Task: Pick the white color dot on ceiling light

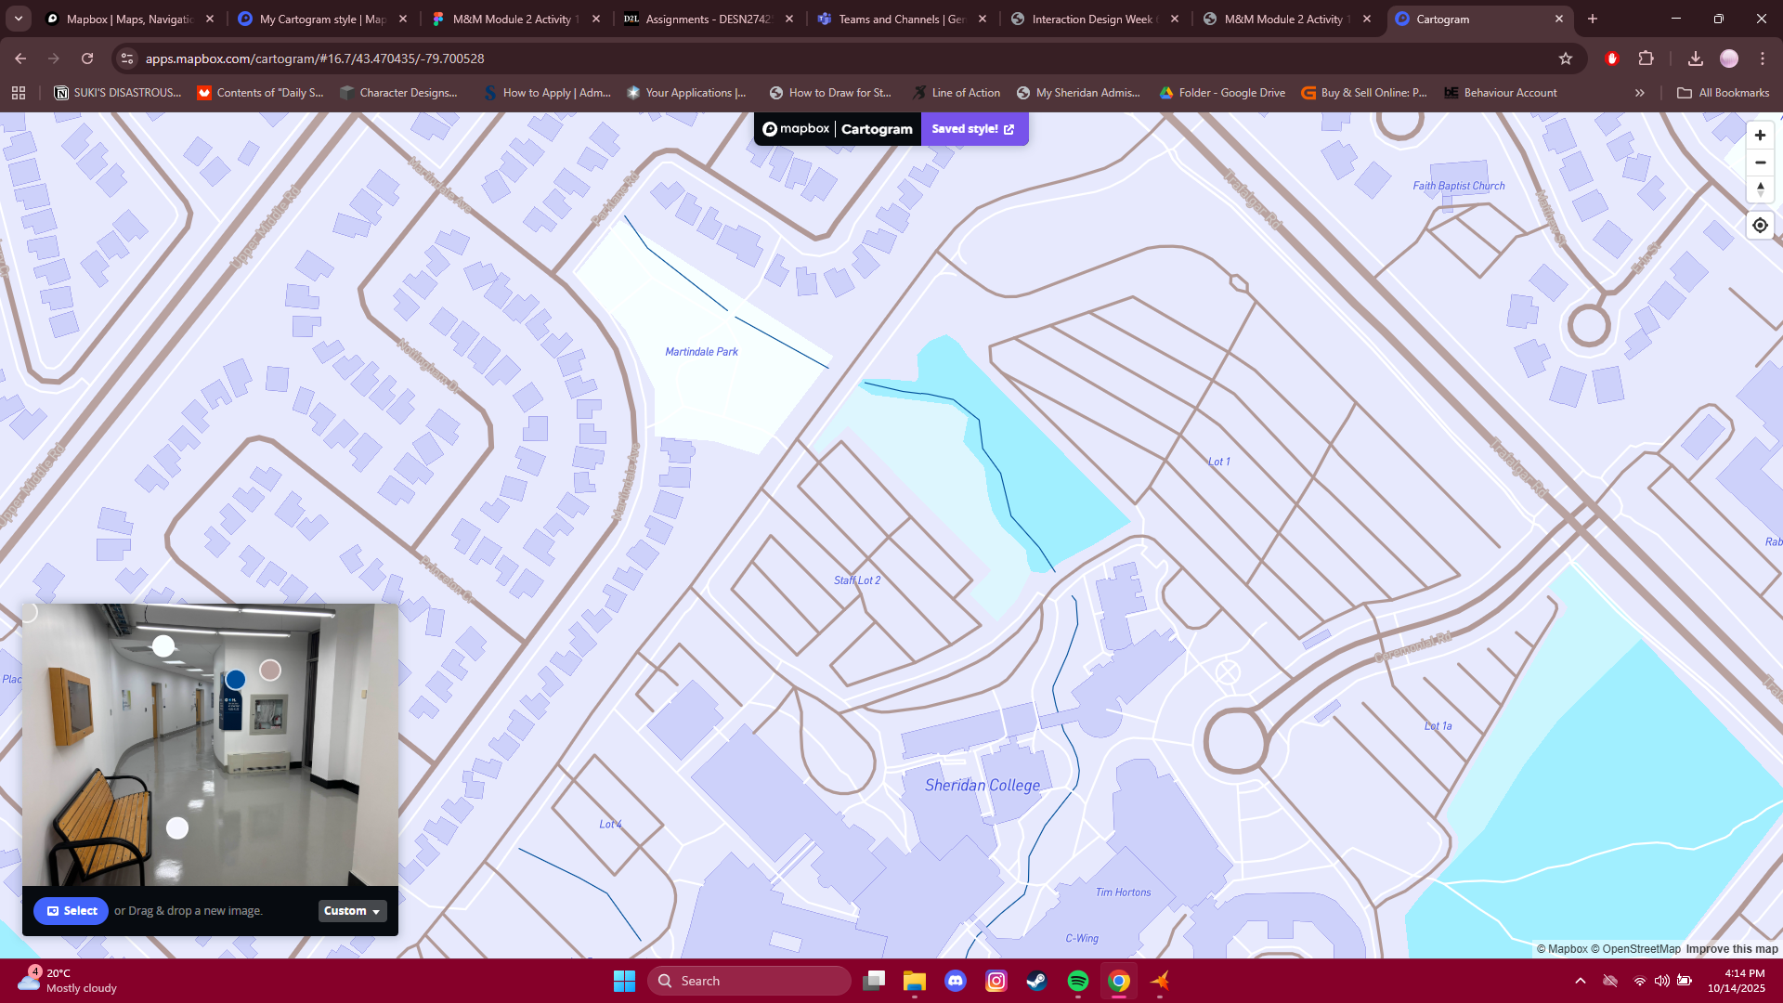Action: pos(163,645)
